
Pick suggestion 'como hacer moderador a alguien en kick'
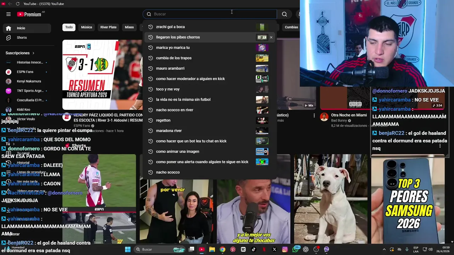[x=210, y=79]
